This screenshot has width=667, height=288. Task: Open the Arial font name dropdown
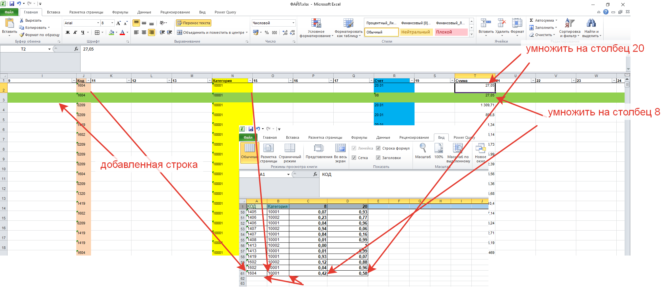tap(98, 23)
